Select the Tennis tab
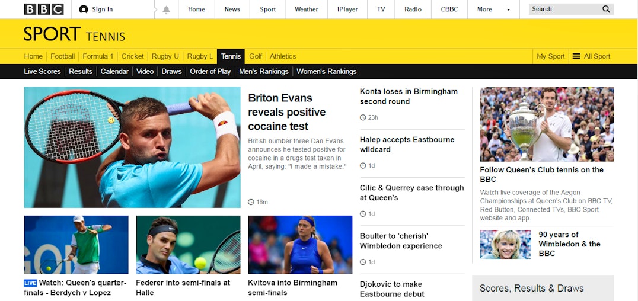 tap(231, 56)
